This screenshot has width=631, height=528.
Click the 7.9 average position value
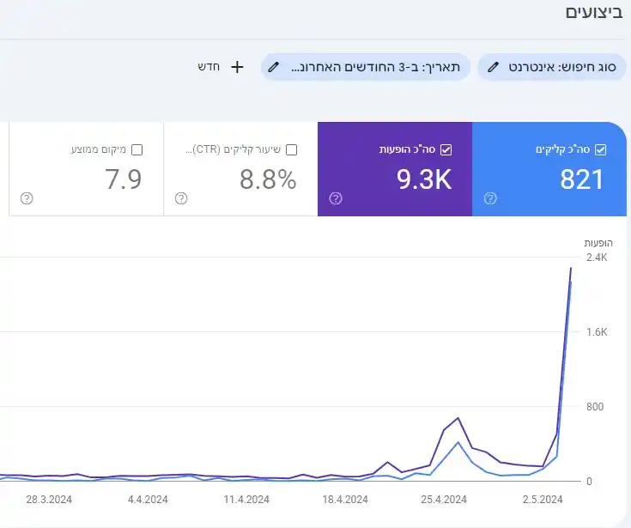[123, 179]
